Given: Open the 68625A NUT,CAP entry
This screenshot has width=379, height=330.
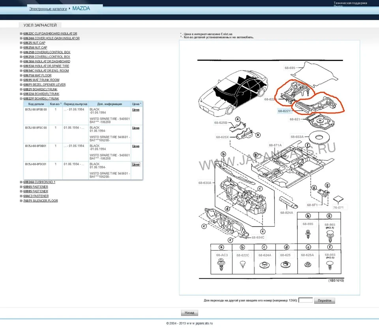Looking at the screenshot, I should (x=35, y=48).
